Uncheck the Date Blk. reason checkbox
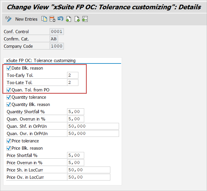Screen dimensions: 207x191 click(9, 68)
